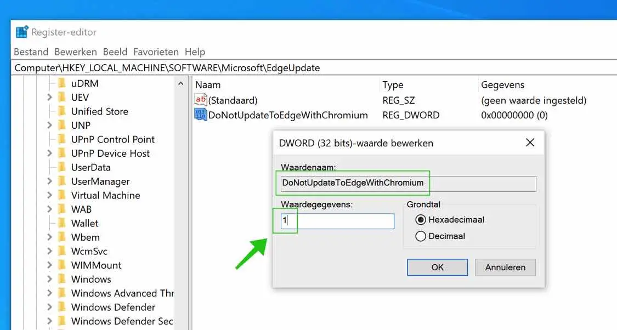
Task: Expand the UPnP Device Host node
Action: [x=49, y=153]
